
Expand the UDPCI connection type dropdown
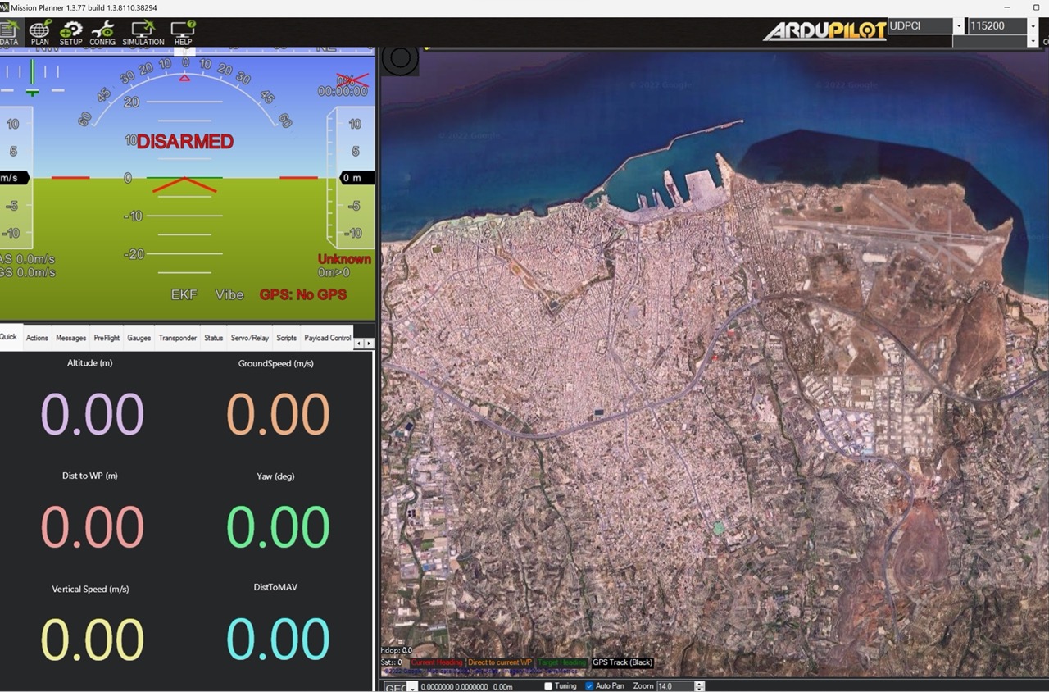point(958,26)
